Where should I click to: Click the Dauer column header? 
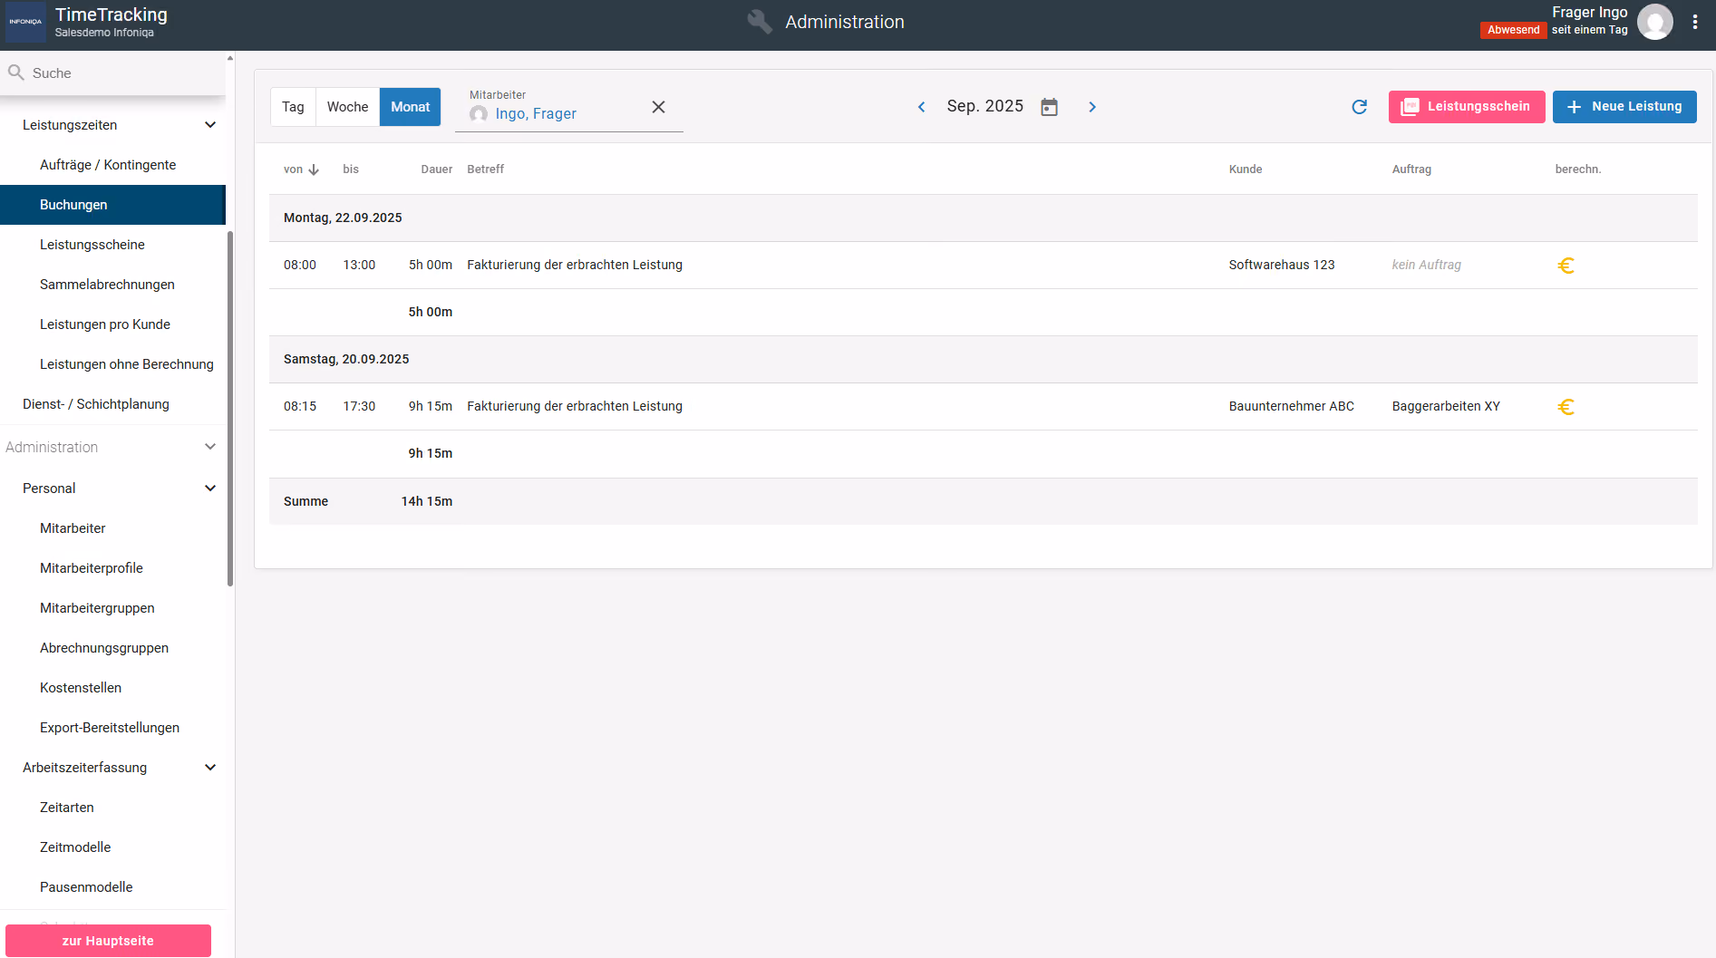(x=436, y=169)
